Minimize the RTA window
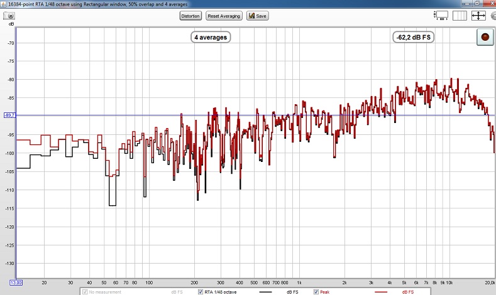Screen dimensions: 496x295 [467, 4]
